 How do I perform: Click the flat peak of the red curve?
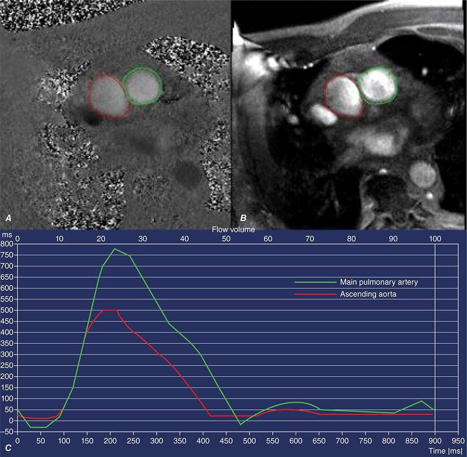[x=110, y=310]
